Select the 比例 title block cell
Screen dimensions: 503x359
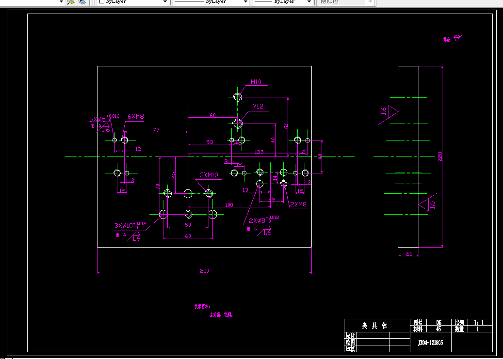click(459, 323)
